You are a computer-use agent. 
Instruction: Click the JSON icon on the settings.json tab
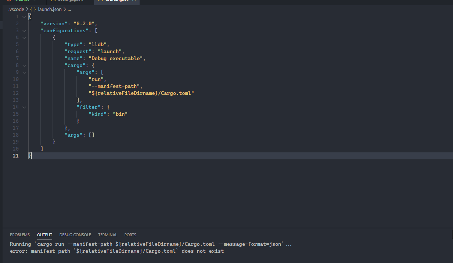pos(53,1)
